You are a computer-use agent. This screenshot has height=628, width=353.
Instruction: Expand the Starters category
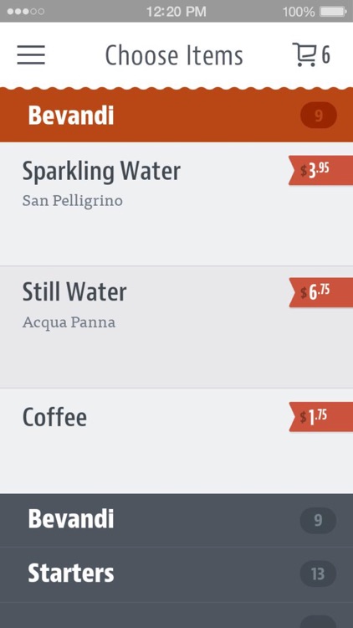[176, 574]
